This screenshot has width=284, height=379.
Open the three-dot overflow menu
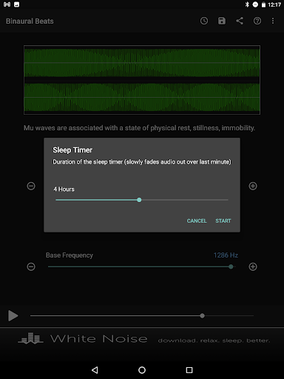click(273, 21)
